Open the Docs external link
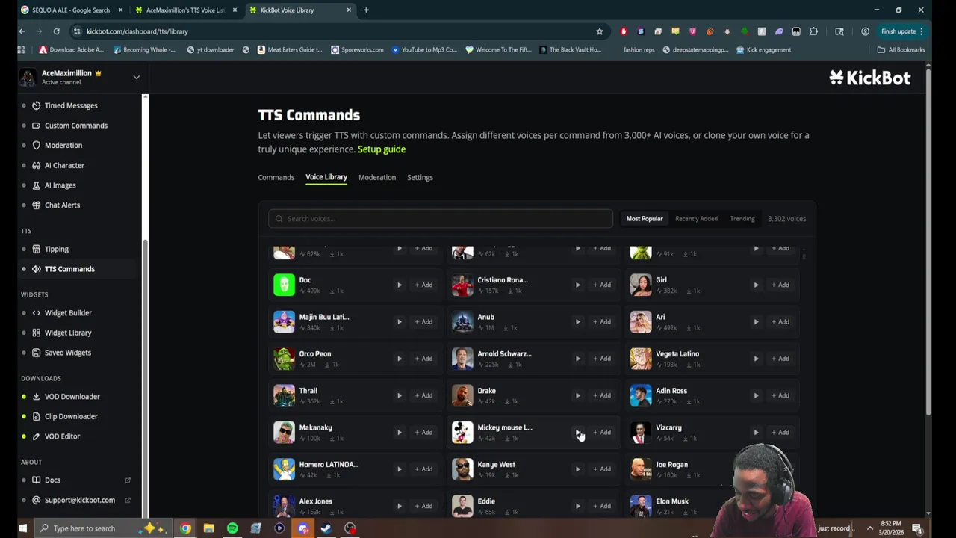 point(52,480)
